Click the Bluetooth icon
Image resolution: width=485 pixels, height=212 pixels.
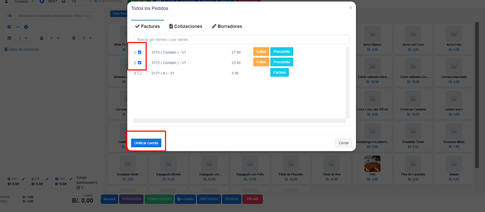coord(74,38)
